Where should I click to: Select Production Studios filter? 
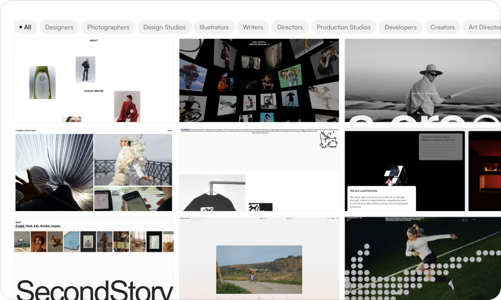[343, 27]
